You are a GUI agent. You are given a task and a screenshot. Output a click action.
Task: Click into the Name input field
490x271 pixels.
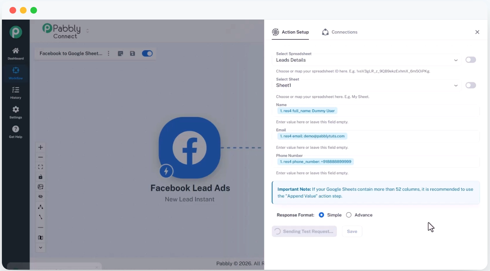pos(376,111)
